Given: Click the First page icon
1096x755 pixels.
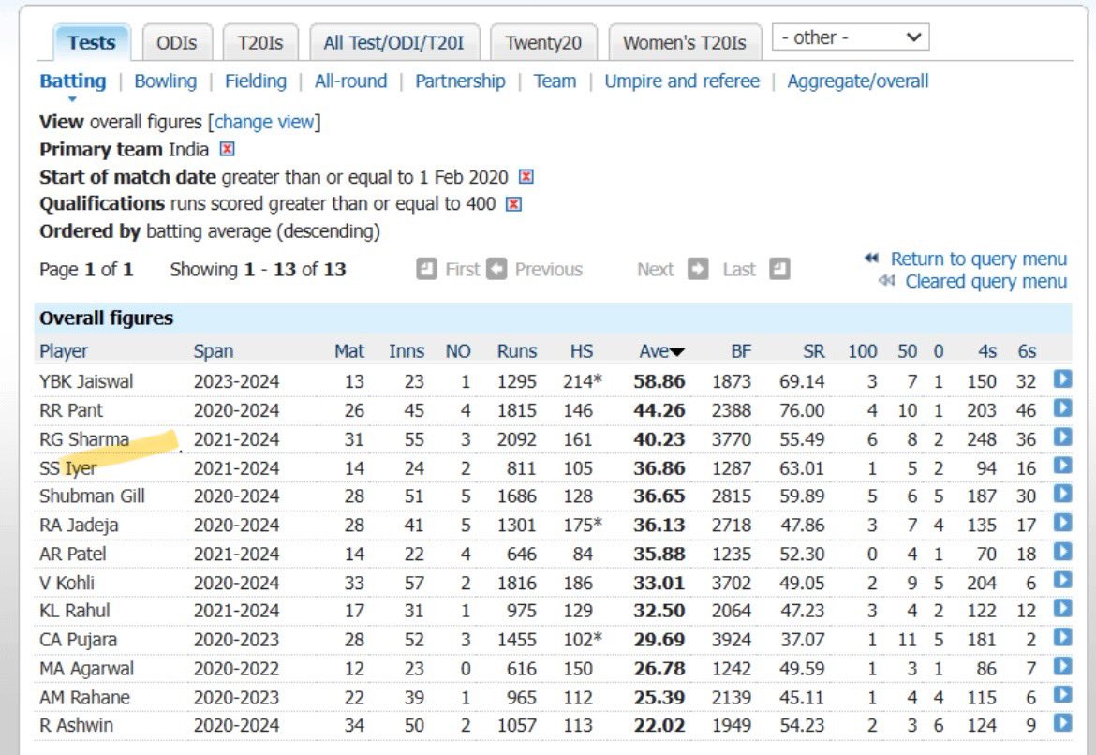Looking at the screenshot, I should coord(426,269).
